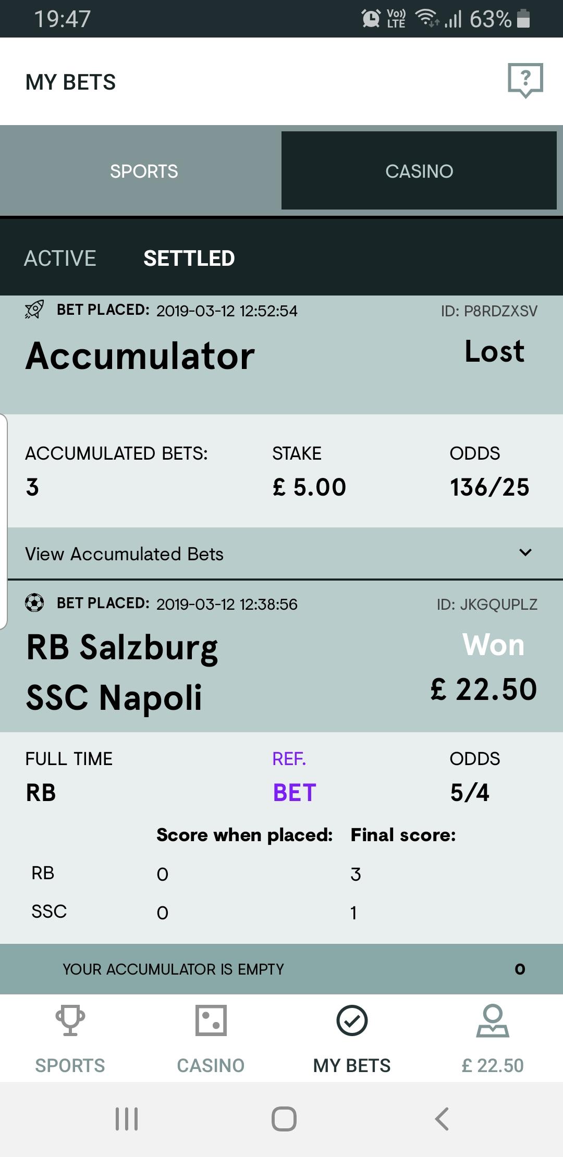This screenshot has height=1157, width=563.
Task: Open Android recent apps button
Action: [x=127, y=1119]
